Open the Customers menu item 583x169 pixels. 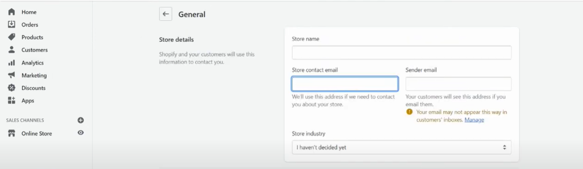click(x=34, y=50)
